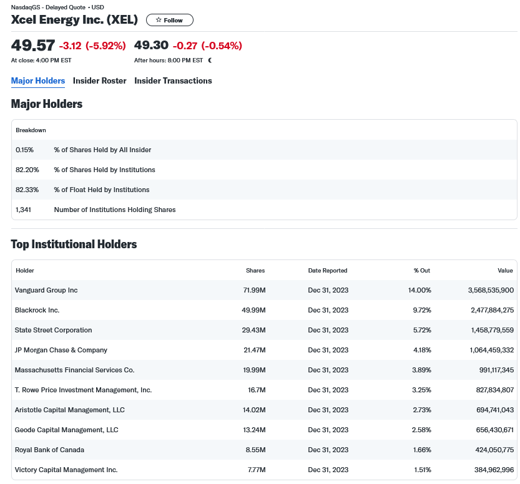Click the 'After hours: 8:00 PM EST' label
Screen dimensions: 520x484
tap(169, 60)
